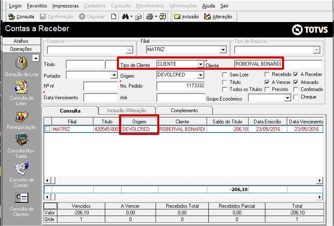Click the Cancelar toolbar button
Image resolution: width=334 pixels, height=226 pixels.
coord(92,17)
